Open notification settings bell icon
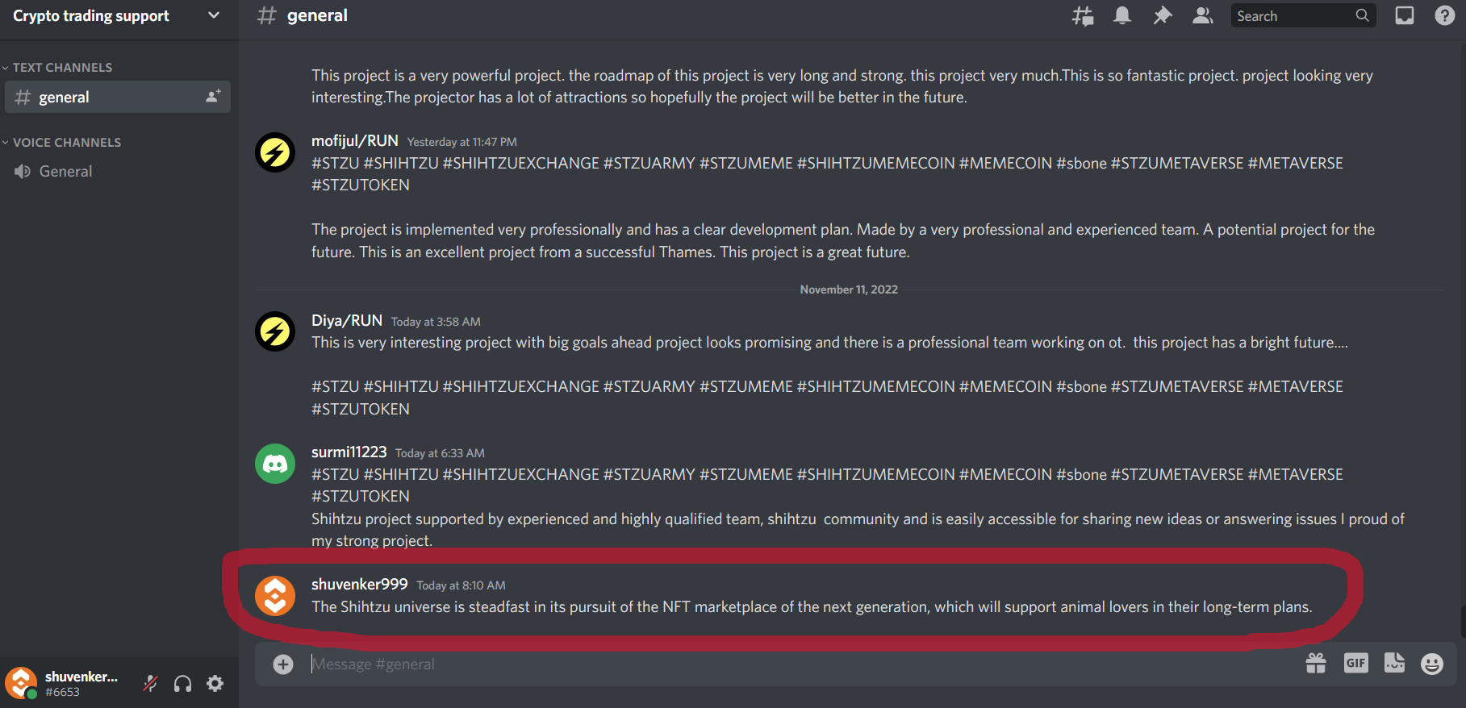 (x=1122, y=15)
